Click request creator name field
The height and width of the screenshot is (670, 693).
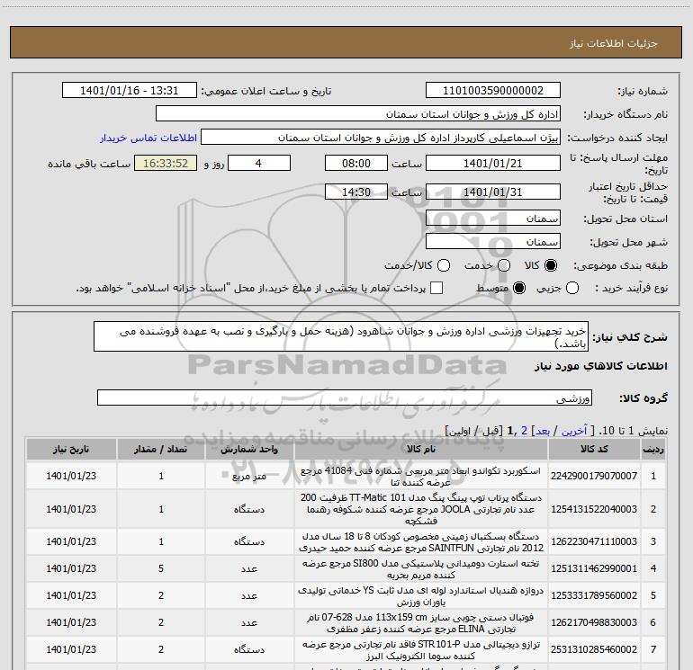381,137
